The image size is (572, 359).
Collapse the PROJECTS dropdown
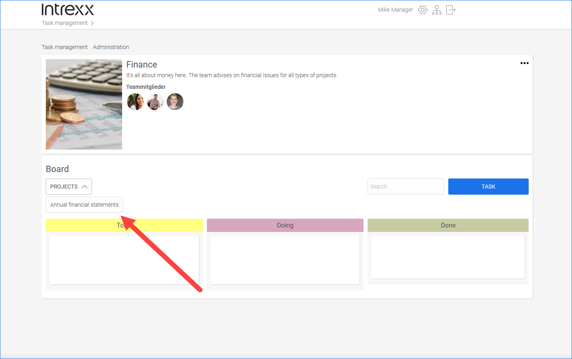69,187
